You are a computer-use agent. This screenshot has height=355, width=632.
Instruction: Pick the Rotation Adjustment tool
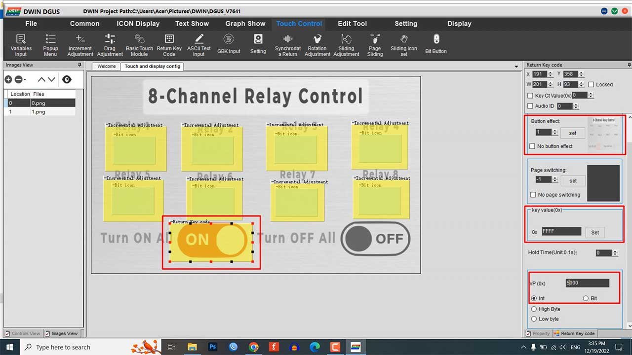pyautogui.click(x=317, y=44)
